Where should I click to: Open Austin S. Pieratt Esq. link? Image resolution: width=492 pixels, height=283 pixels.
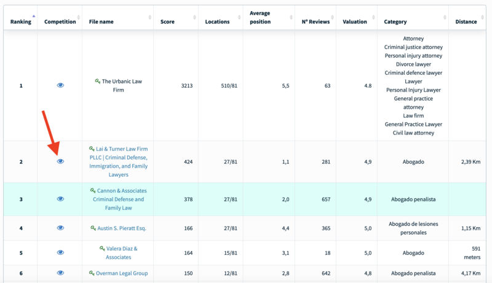[x=121, y=228]
